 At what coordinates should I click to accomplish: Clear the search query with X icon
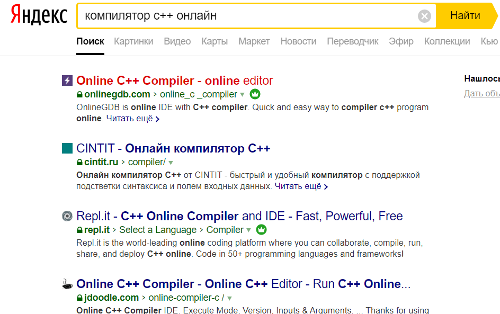click(424, 16)
